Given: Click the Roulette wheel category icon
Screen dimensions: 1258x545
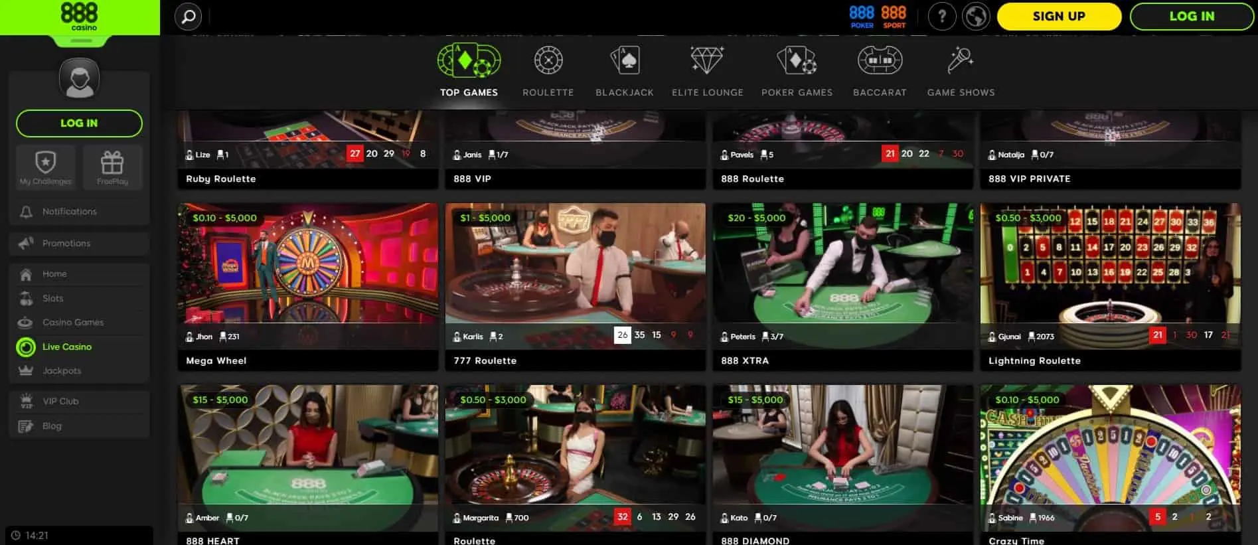Looking at the screenshot, I should click(548, 60).
